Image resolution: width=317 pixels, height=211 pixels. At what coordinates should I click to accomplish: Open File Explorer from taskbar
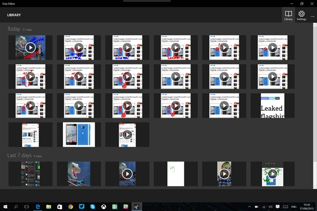(x=49, y=206)
